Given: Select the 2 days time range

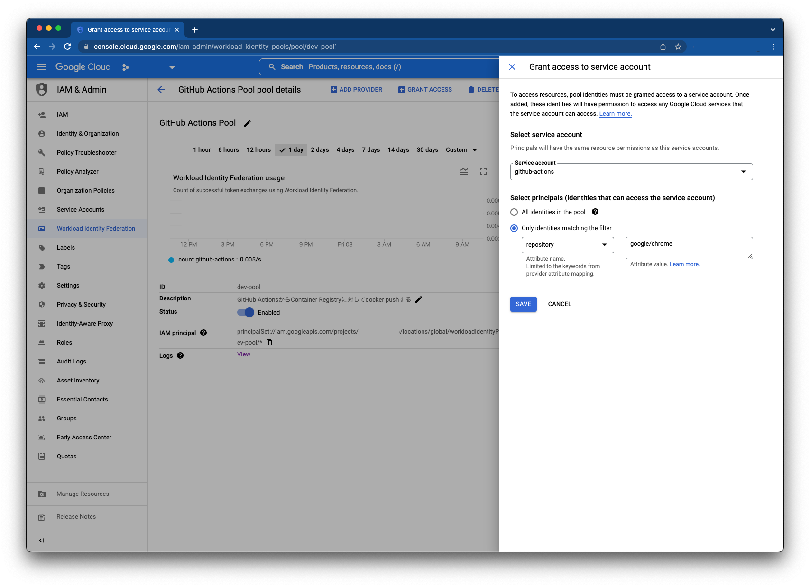Looking at the screenshot, I should pyautogui.click(x=320, y=150).
